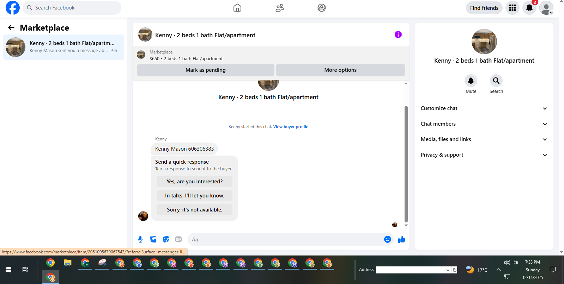
Task: Expand the Privacy & support section
Action: (x=484, y=155)
